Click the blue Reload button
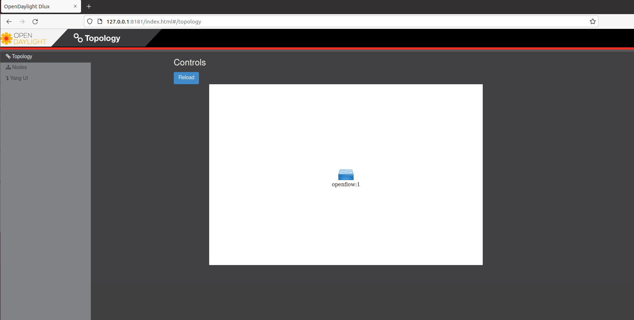 click(x=186, y=78)
